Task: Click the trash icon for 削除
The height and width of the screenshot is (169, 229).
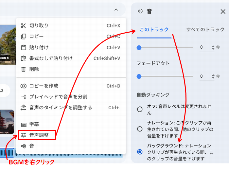Action: tap(23, 69)
